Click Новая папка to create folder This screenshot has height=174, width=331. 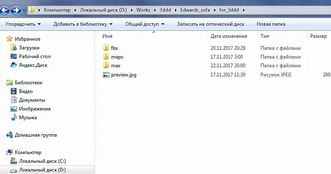[x=271, y=24]
